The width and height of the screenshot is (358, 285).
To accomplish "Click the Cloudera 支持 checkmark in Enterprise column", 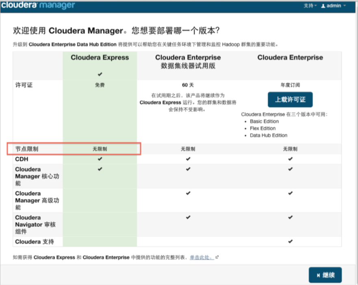I will 290,242.
